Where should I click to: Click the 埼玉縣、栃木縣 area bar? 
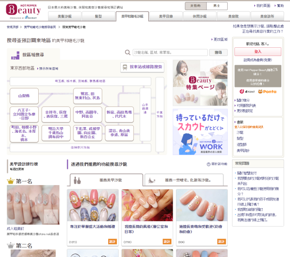pyautogui.click(x=80, y=81)
